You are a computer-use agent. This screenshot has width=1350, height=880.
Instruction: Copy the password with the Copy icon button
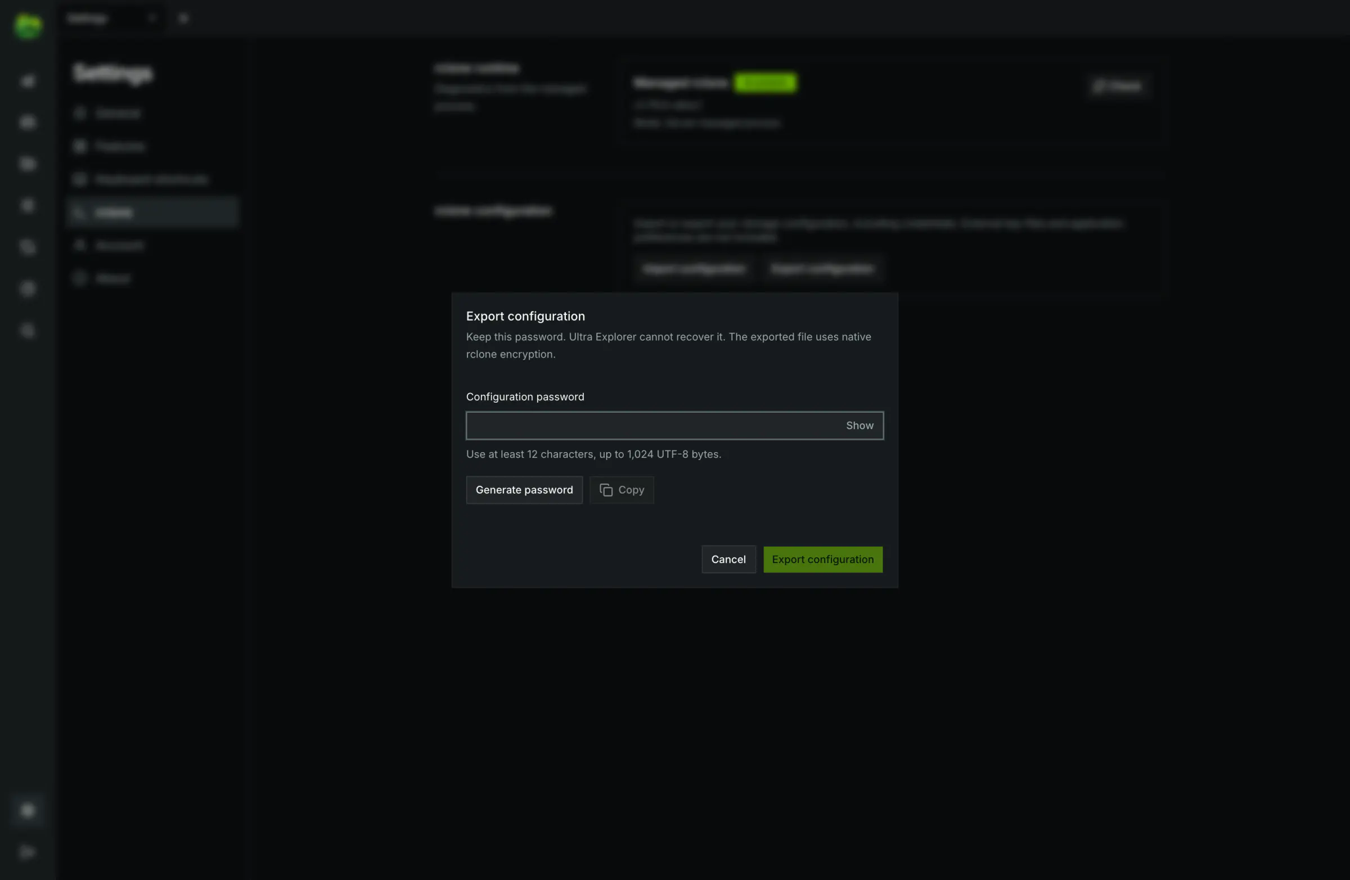click(x=622, y=490)
